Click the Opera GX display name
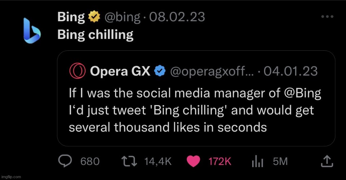The height and width of the screenshot is (180, 346). (120, 71)
